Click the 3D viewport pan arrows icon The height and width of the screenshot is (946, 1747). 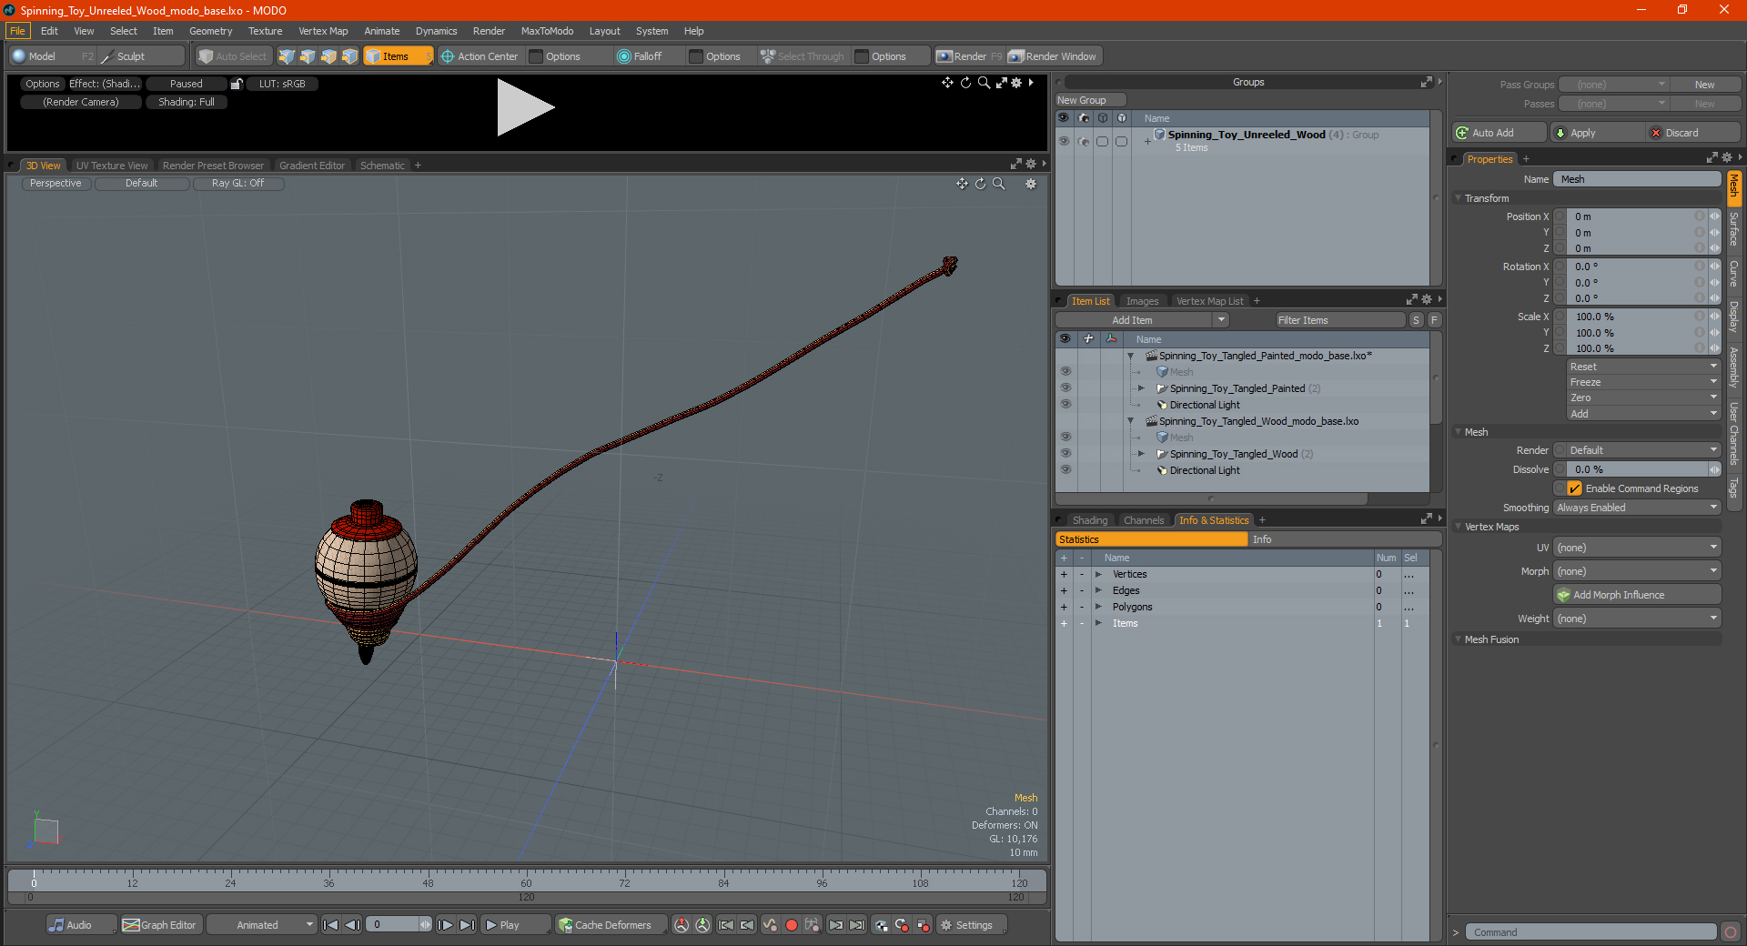[x=962, y=184]
